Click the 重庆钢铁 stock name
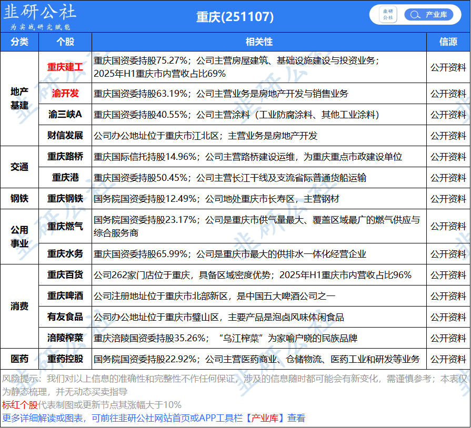Screen dimensions: 471x428 click(x=65, y=199)
